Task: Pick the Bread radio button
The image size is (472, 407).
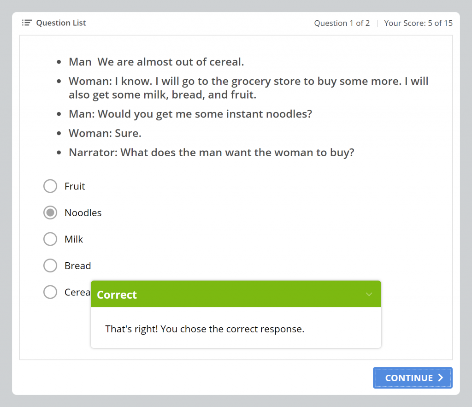Action: point(50,265)
